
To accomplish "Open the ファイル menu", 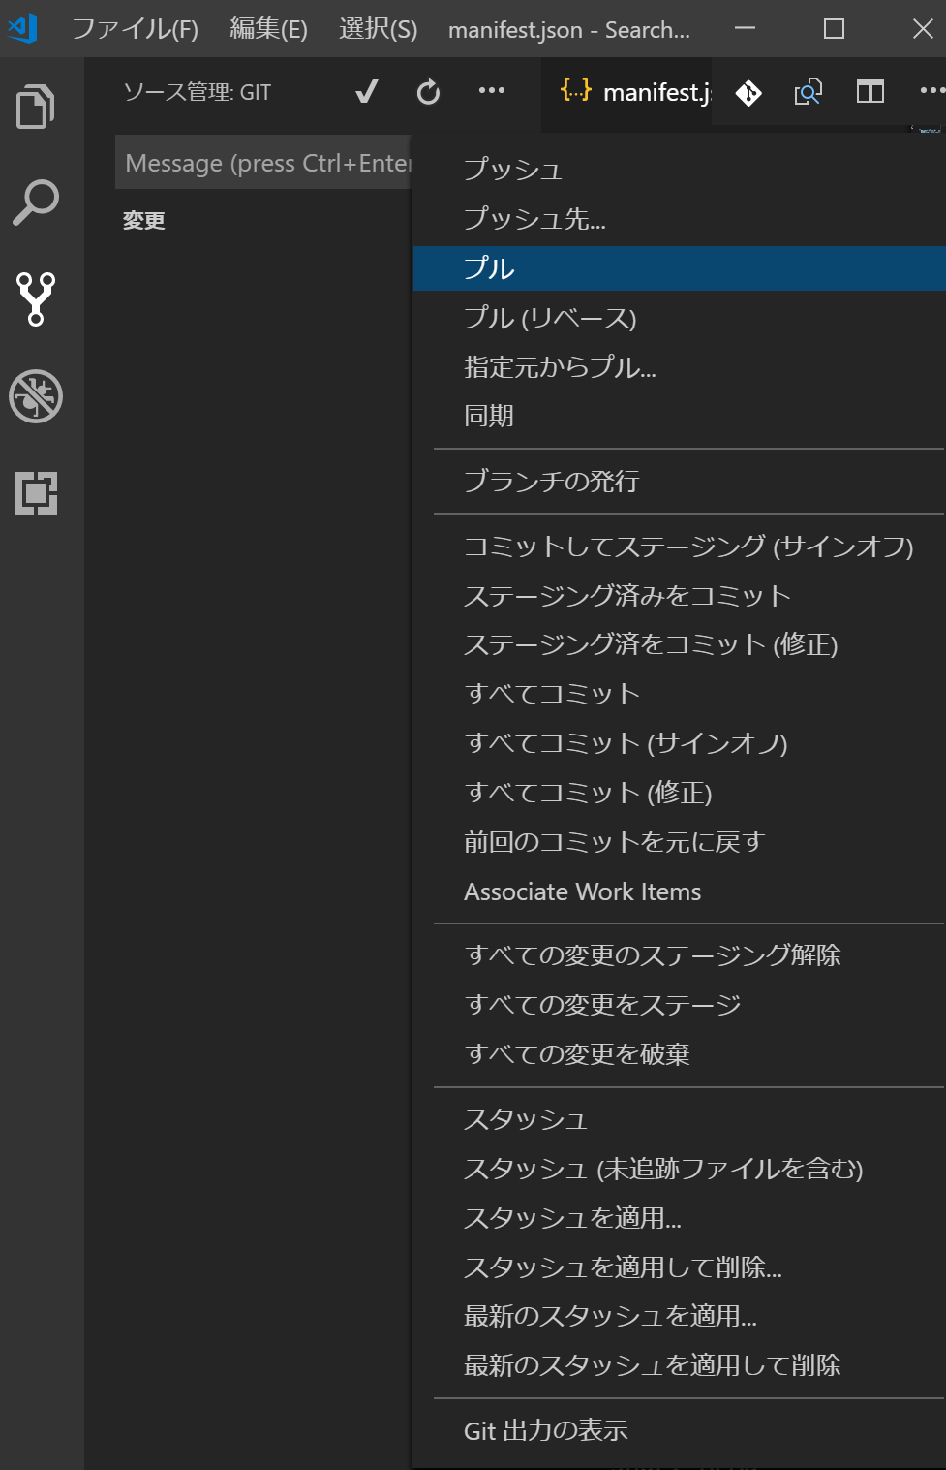I will click(134, 30).
